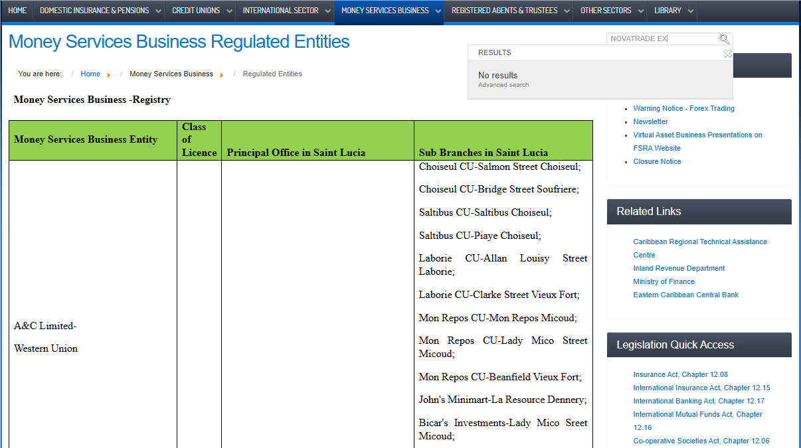
Task: Click the Related Links panel header
Action: pos(699,212)
